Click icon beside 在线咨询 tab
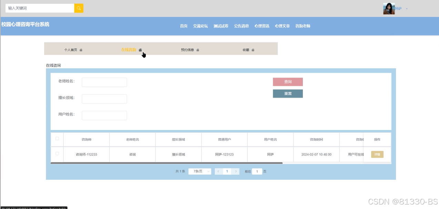Viewport: 439px width, 209px height. [x=140, y=50]
